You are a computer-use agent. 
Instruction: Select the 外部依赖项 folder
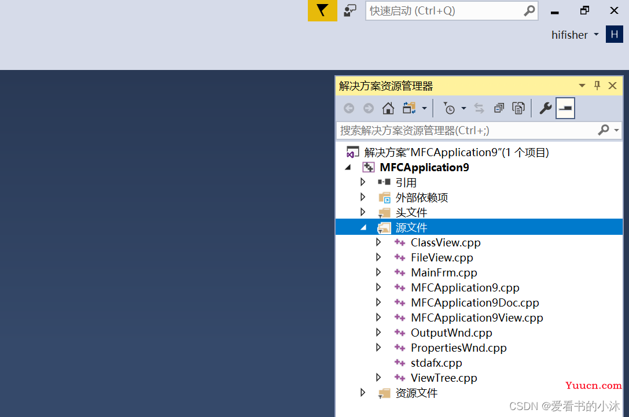pos(422,197)
